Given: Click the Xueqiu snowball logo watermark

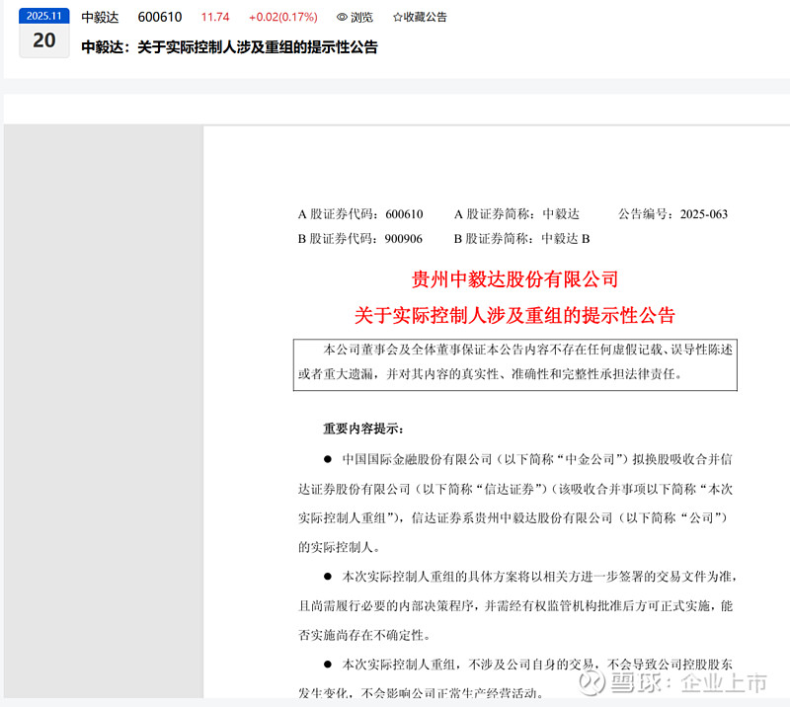Looking at the screenshot, I should coord(592,683).
